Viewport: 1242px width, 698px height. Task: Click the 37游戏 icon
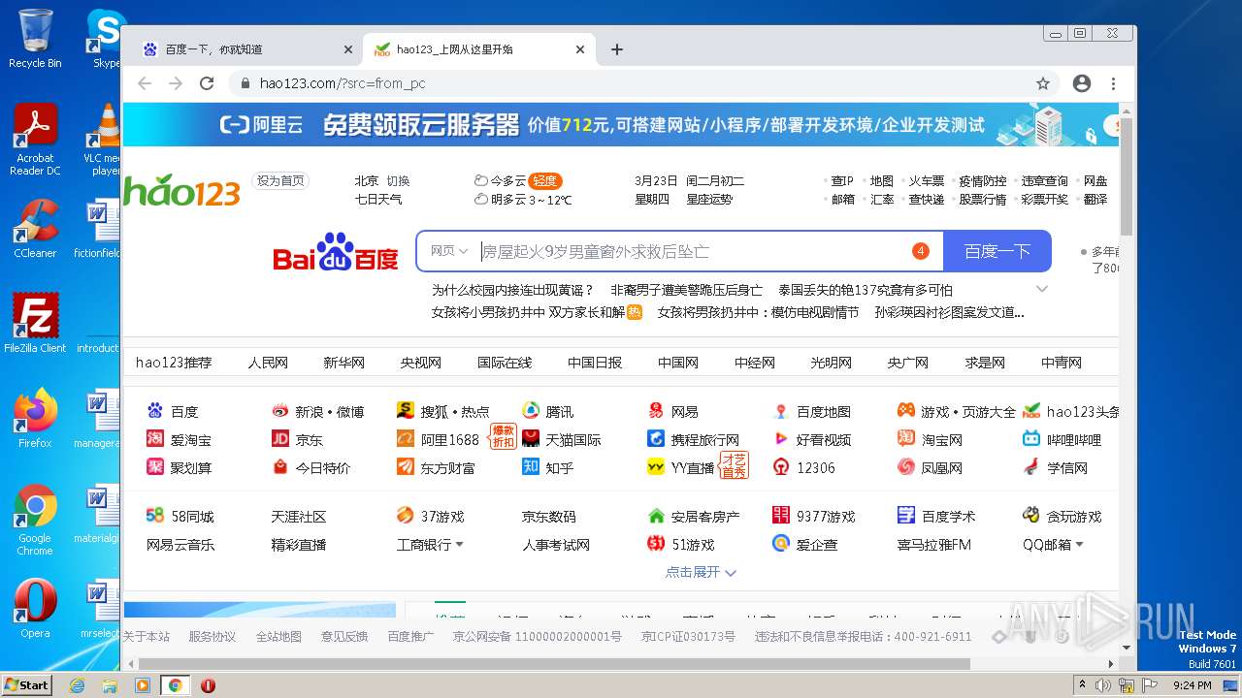[406, 516]
